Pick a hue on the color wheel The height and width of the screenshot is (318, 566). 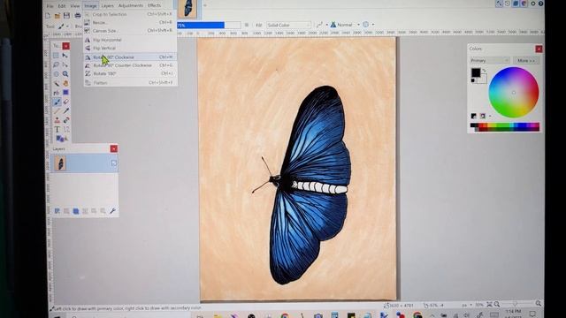pos(513,92)
